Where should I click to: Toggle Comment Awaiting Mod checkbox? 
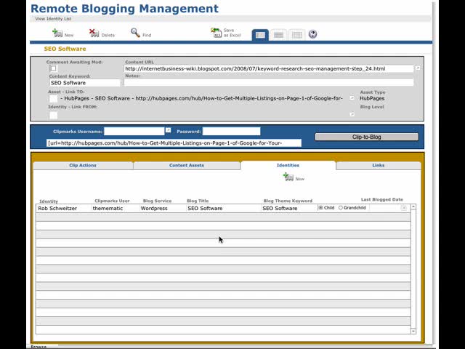53,68
